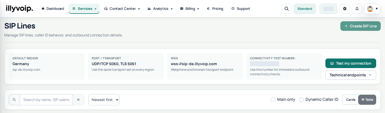The image size is (385, 113).
Task: Enable the Main only checkbox
Action: 273,100
